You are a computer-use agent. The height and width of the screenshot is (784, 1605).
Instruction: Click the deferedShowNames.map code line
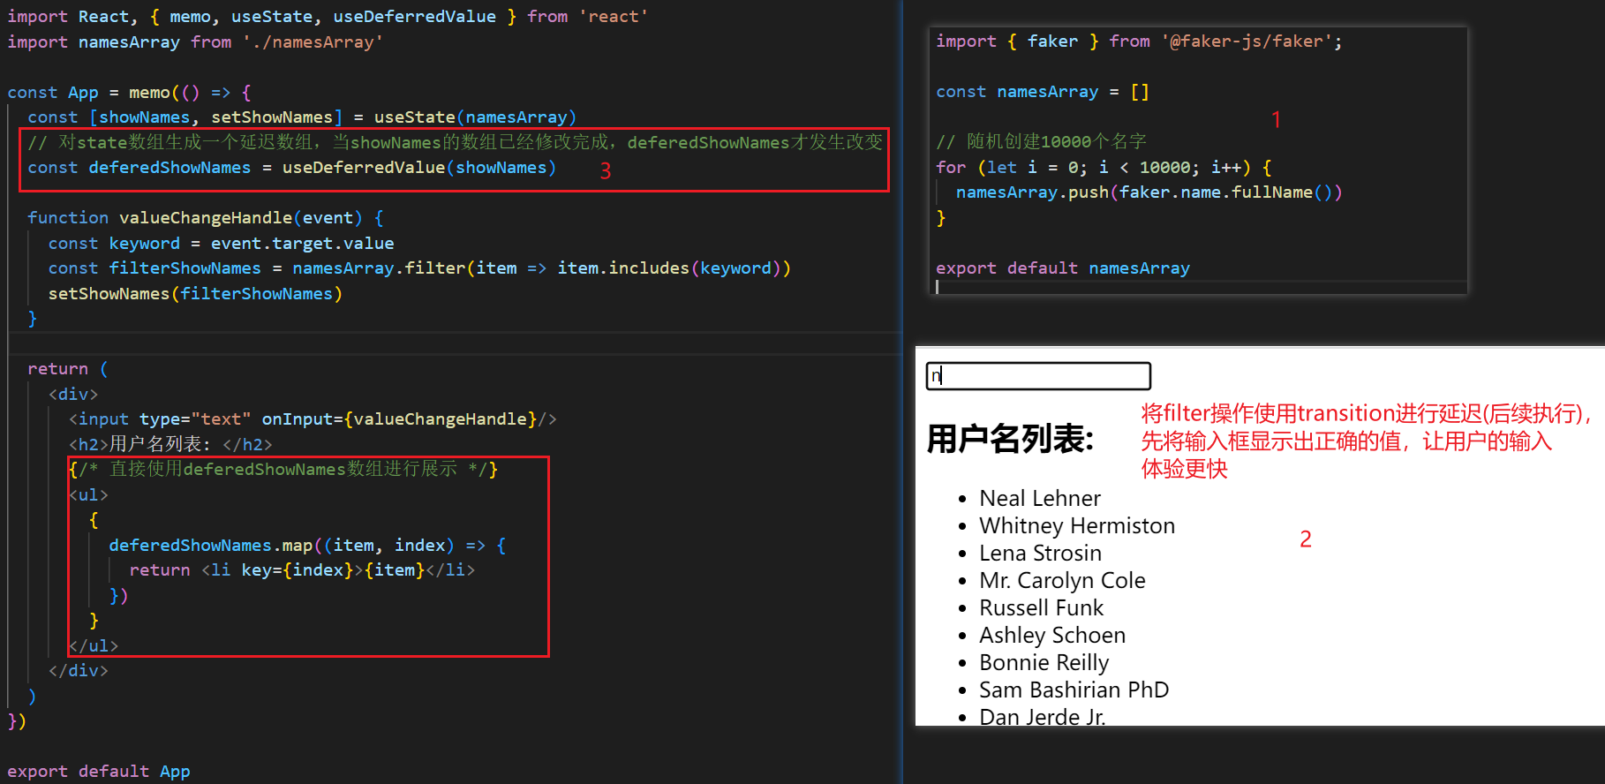(x=307, y=545)
